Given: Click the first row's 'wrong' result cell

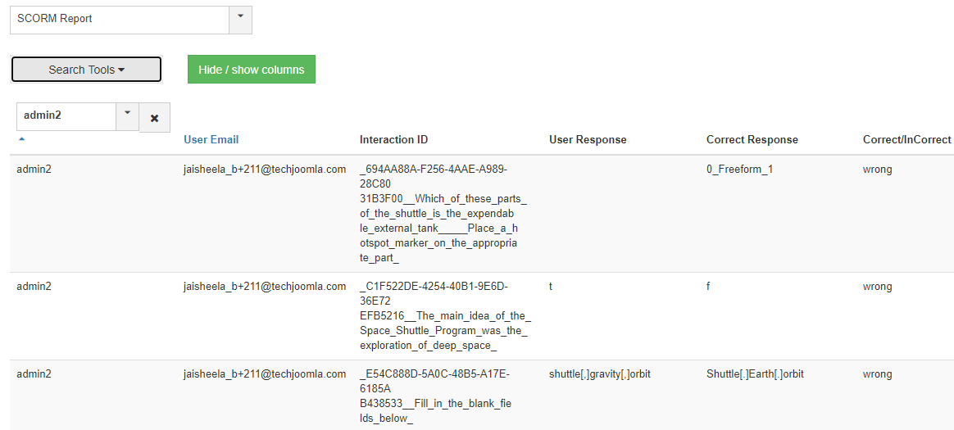Looking at the screenshot, I should [877, 170].
